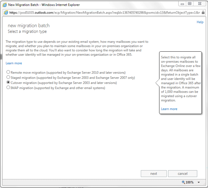This screenshot has width=208, height=188.
Task: Maximize the New Migration Batch window
Action: (x=190, y=4)
